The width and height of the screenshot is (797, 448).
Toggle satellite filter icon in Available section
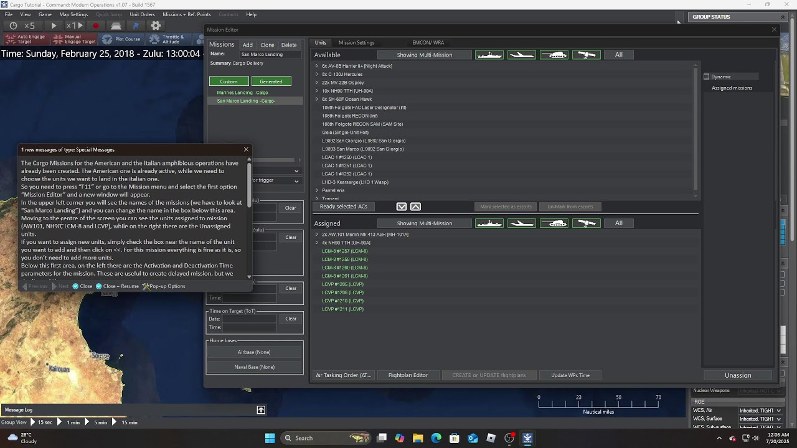[x=586, y=55]
